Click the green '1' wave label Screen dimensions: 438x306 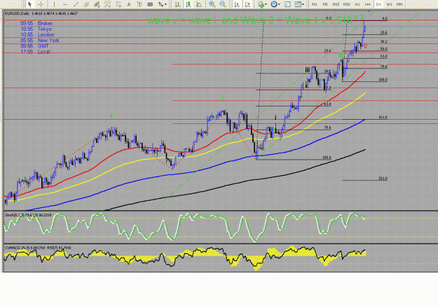(x=111, y=117)
